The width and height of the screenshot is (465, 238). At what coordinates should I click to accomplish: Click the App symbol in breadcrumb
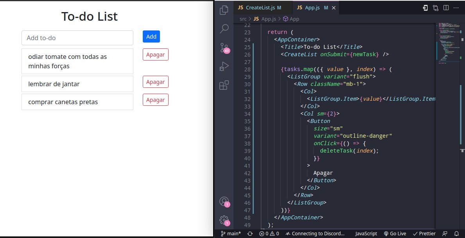point(291,19)
